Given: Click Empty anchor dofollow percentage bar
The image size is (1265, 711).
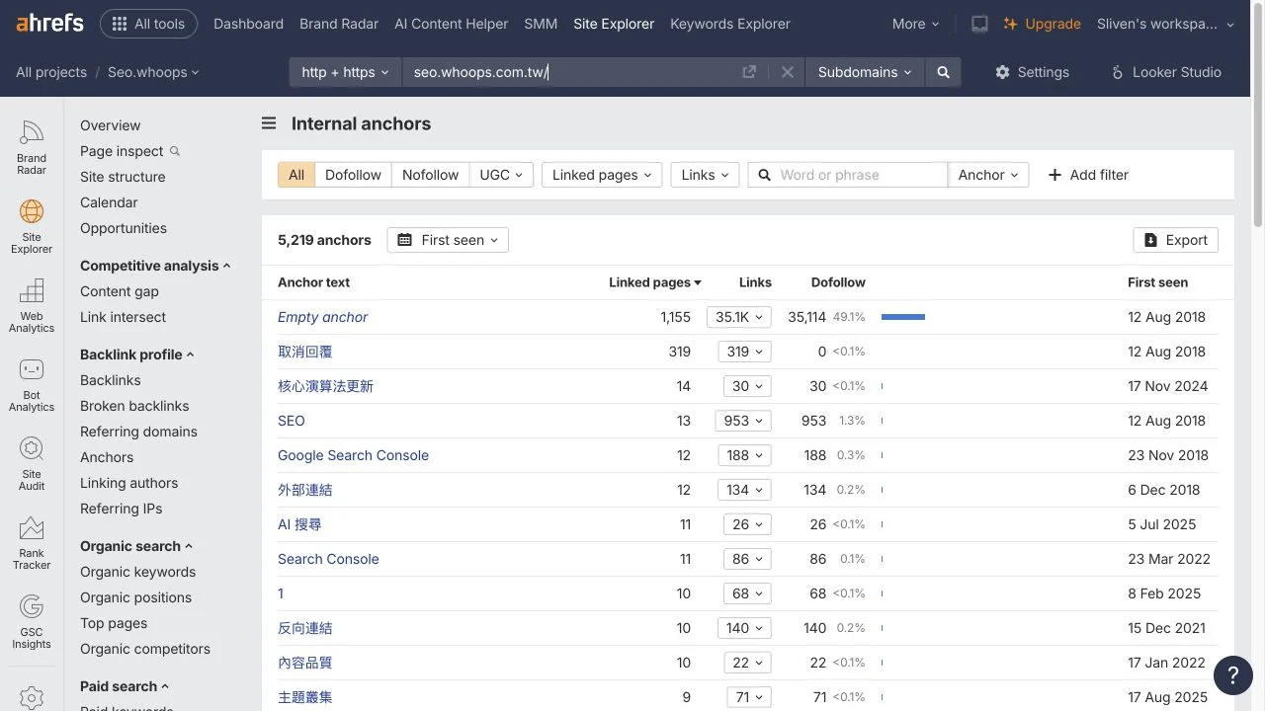Looking at the screenshot, I should point(903,317).
